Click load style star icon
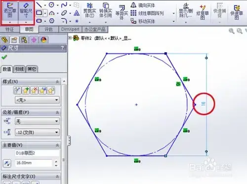The height and width of the screenshot is (184, 247). point(51,90)
